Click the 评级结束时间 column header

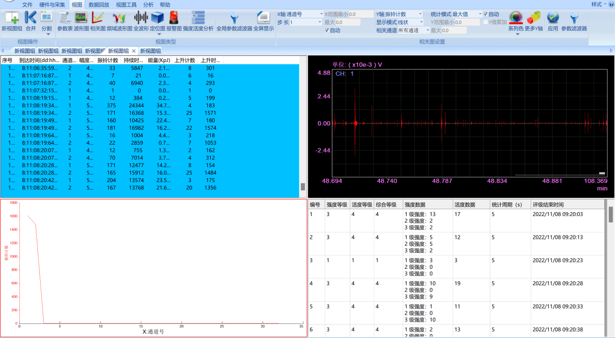pos(568,205)
